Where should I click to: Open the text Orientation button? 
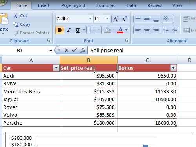pos(168,19)
